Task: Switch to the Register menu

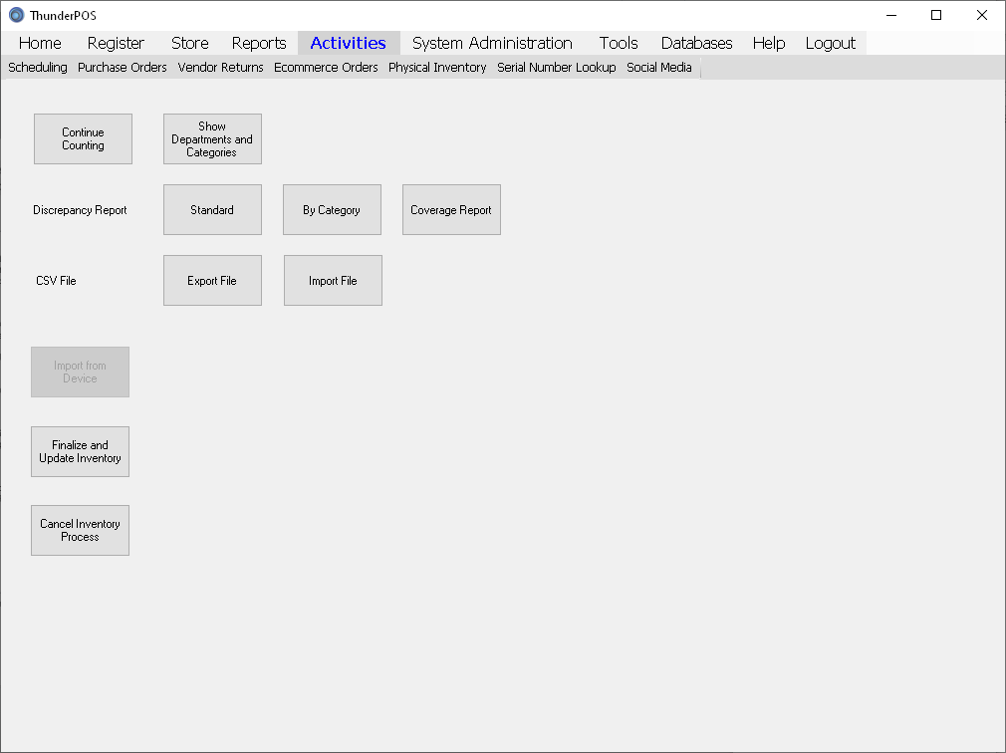Action: [116, 43]
